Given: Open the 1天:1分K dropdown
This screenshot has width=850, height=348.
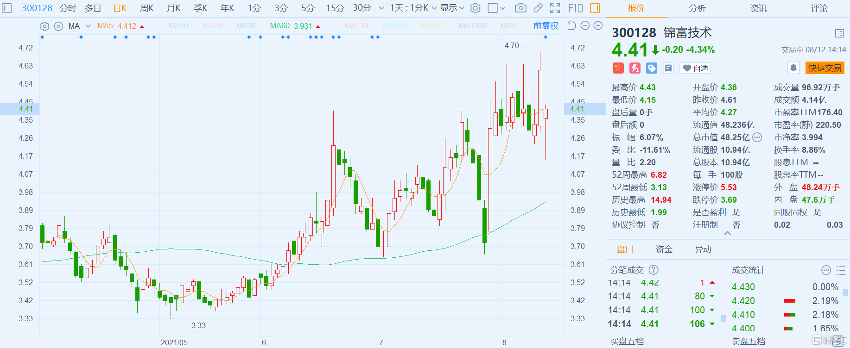Looking at the screenshot, I should coord(413,8).
